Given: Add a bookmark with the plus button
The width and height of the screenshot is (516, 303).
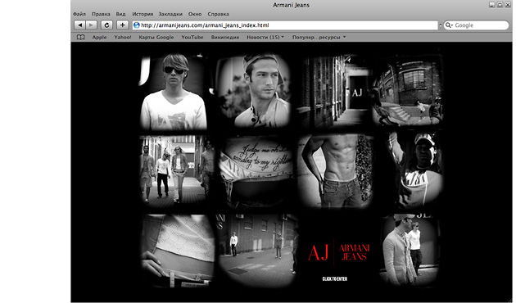Looking at the screenshot, I should pyautogui.click(x=122, y=25).
